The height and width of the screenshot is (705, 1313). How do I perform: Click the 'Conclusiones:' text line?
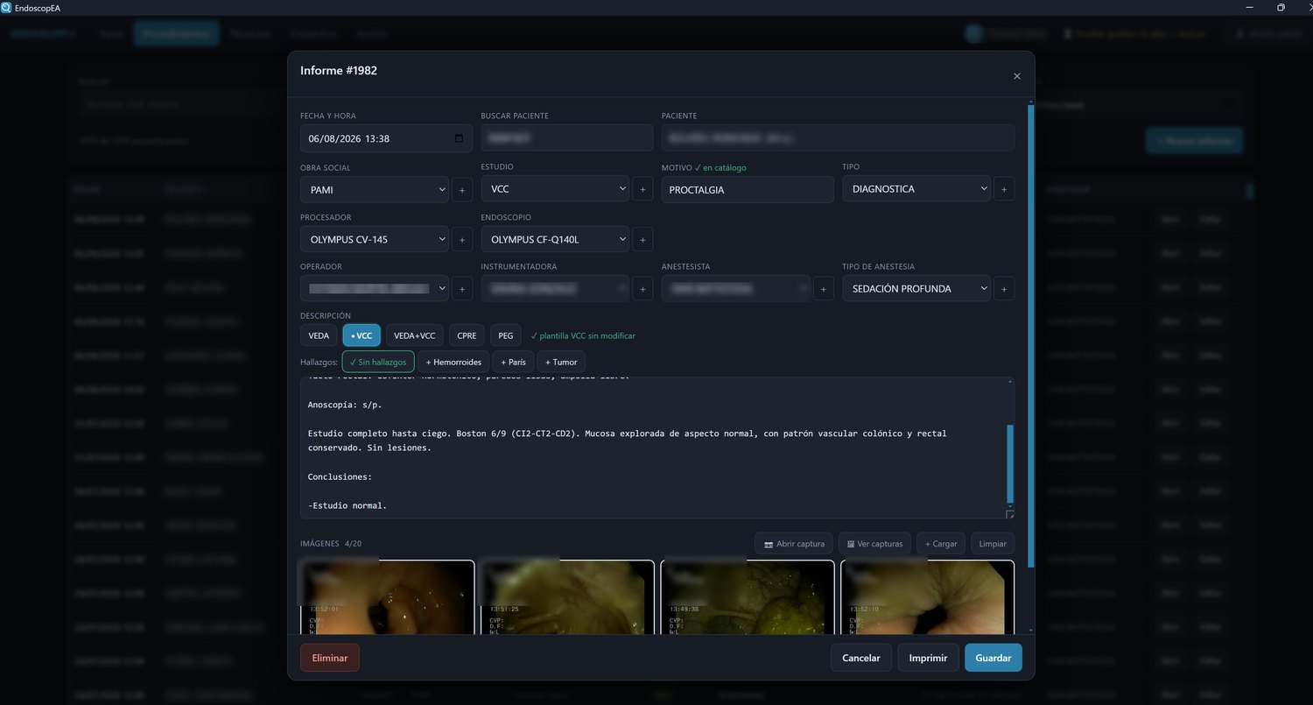tap(340, 476)
